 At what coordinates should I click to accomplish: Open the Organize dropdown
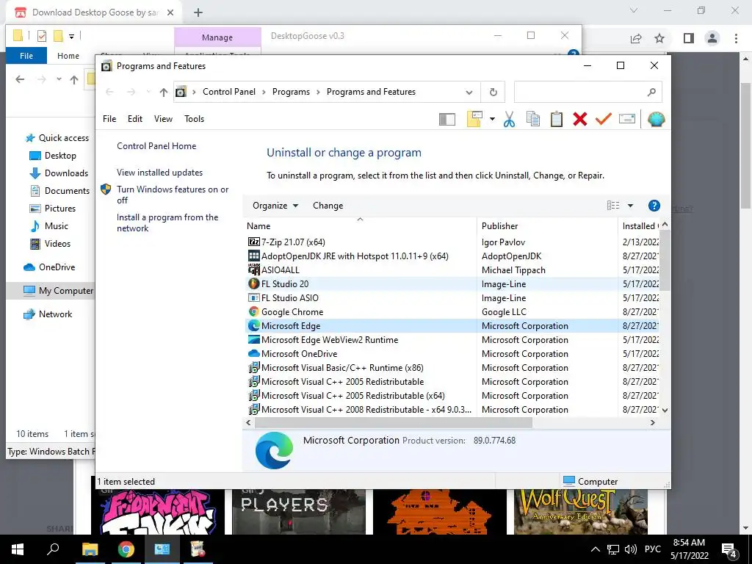[275, 206]
